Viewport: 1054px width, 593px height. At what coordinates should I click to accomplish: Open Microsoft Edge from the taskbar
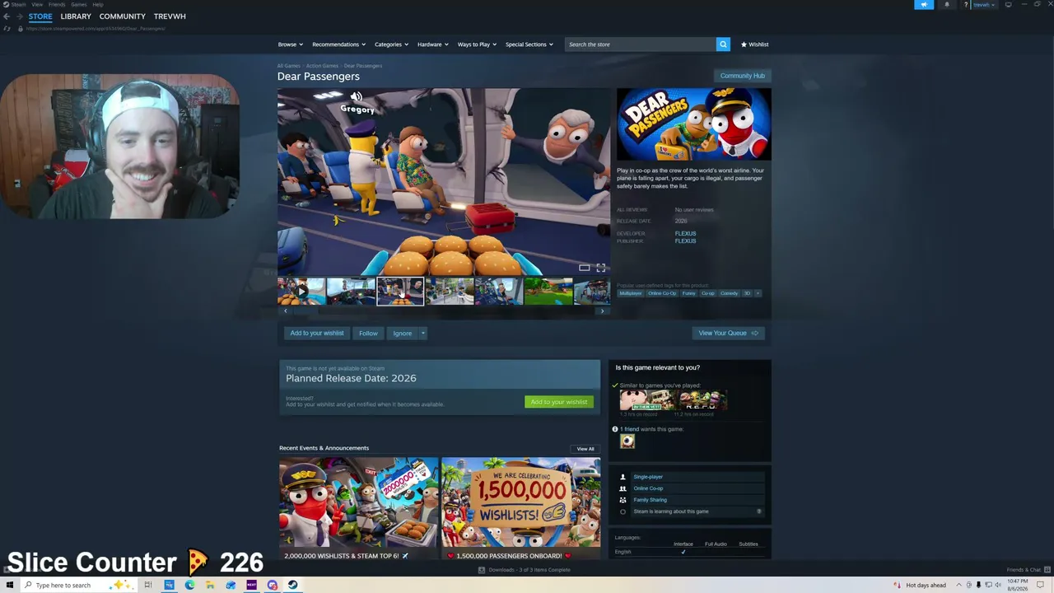189,585
